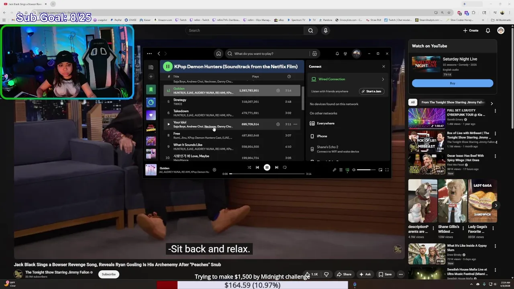This screenshot has height=289, width=514.
Task: Skip to previous track in Spotify
Action: click(257, 167)
